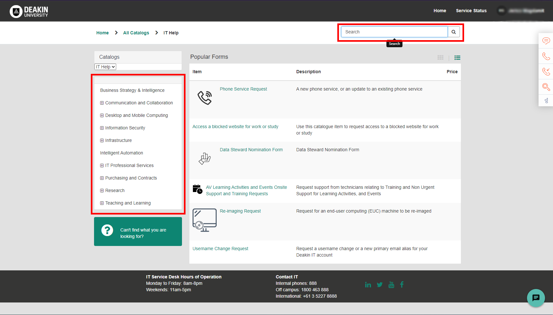Expand the Teaching and Learning category
The width and height of the screenshot is (553, 315).
coord(102,203)
